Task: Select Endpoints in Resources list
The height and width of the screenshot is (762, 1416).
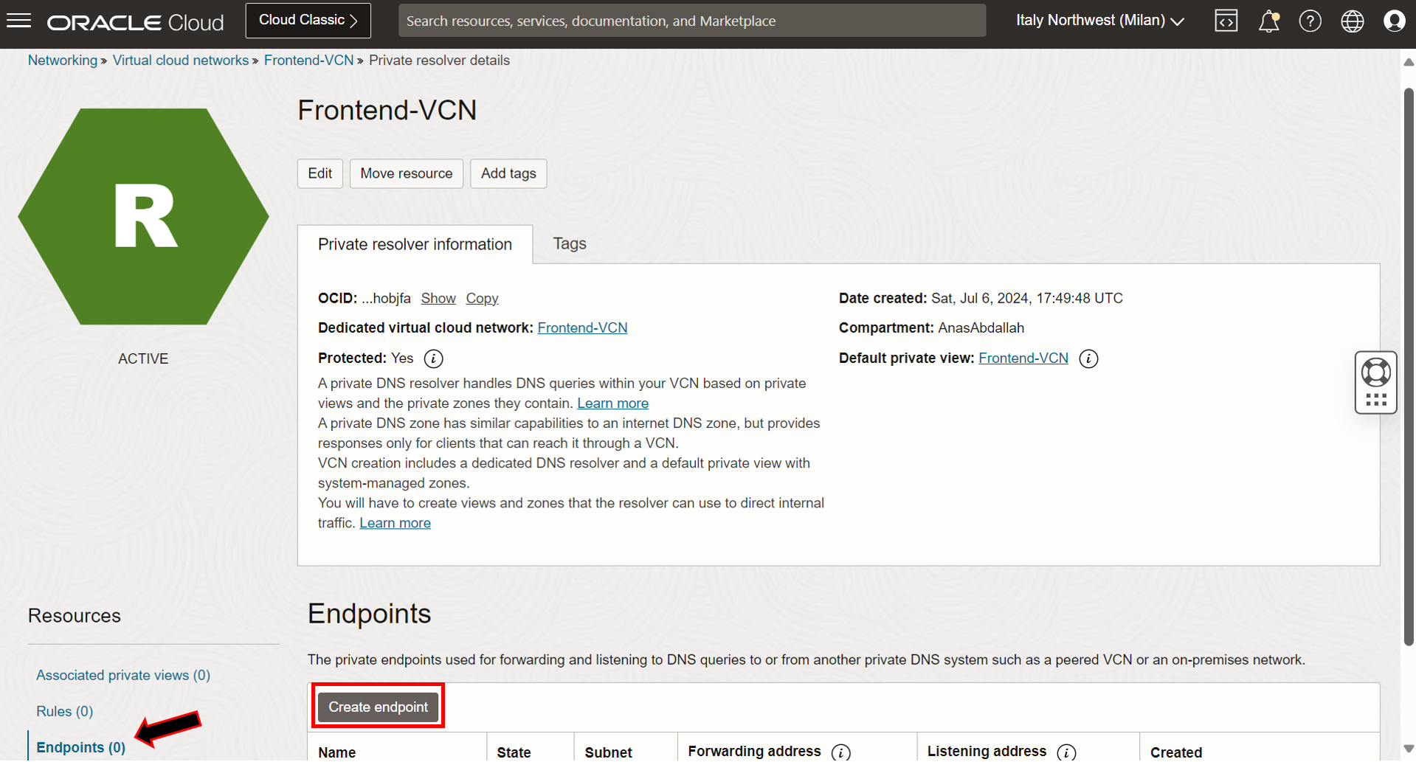Action: tap(81, 747)
